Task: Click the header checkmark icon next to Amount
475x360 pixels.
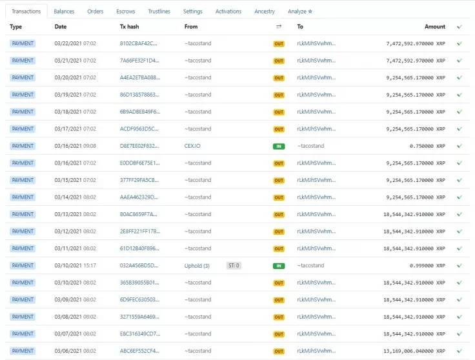Action: 460,27
